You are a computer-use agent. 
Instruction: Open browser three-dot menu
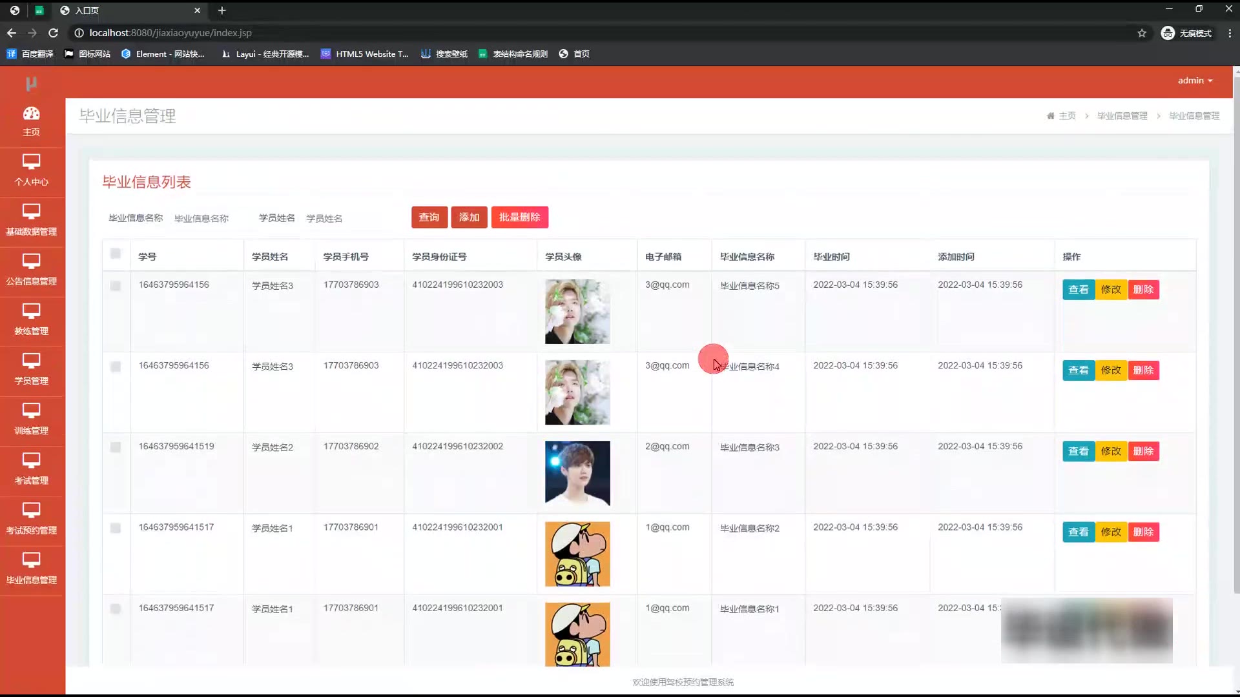(1230, 33)
